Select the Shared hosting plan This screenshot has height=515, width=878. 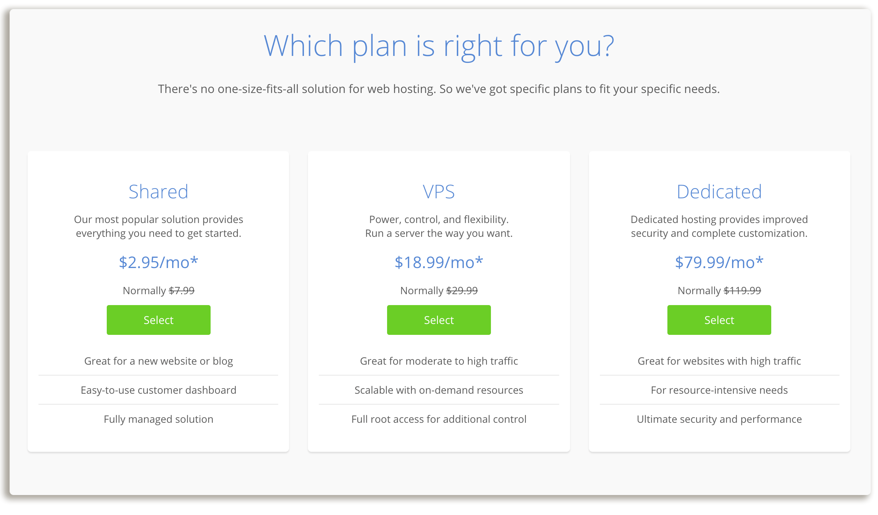(x=158, y=320)
